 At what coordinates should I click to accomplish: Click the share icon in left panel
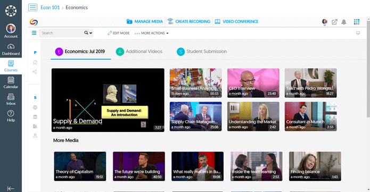[x=35, y=72]
